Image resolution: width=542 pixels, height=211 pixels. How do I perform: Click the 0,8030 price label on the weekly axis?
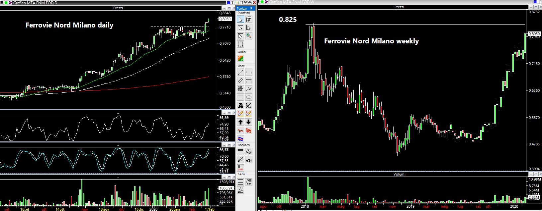[534, 33]
